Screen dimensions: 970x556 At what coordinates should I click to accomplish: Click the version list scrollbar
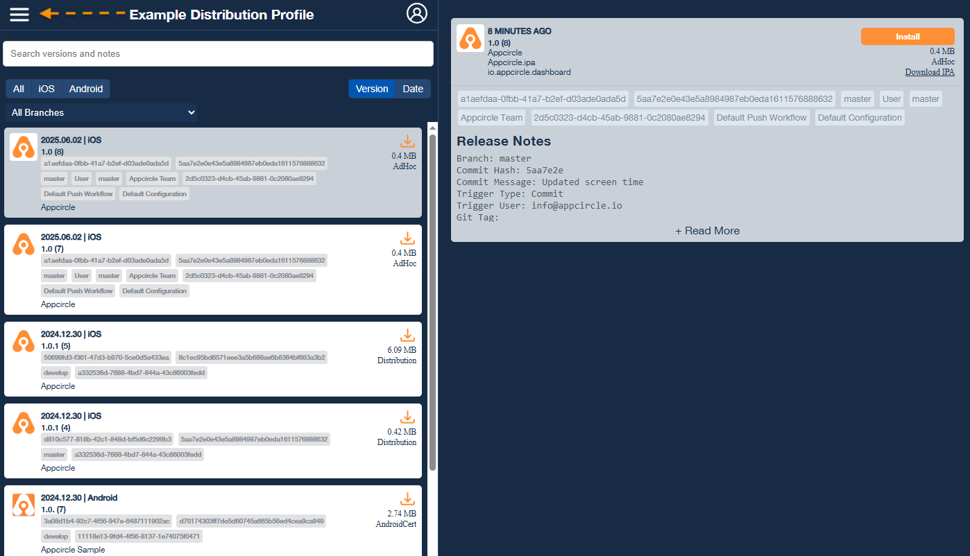[x=432, y=298]
